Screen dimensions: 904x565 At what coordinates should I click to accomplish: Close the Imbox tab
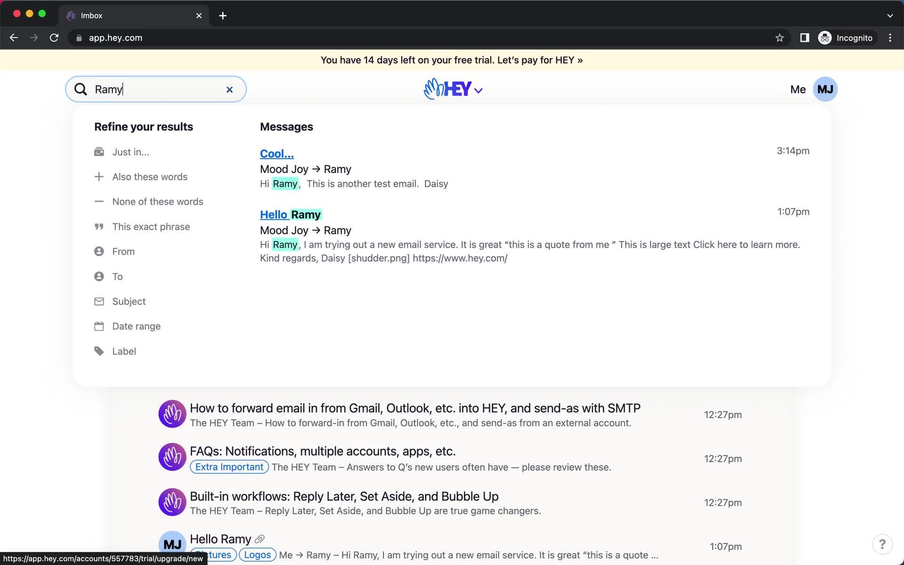(x=199, y=16)
